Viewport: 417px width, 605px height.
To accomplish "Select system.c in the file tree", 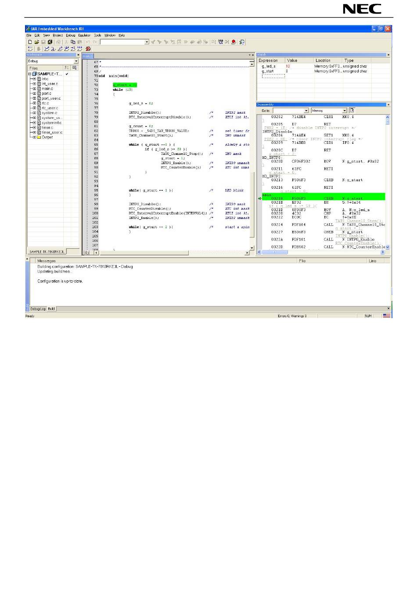I will [x=49, y=113].
